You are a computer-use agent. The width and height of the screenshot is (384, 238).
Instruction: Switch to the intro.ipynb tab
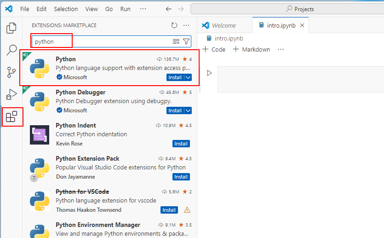281,25
